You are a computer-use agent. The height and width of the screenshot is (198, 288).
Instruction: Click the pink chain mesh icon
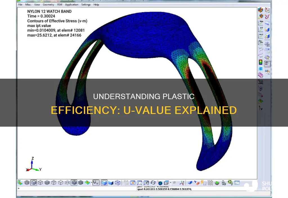coord(260,75)
